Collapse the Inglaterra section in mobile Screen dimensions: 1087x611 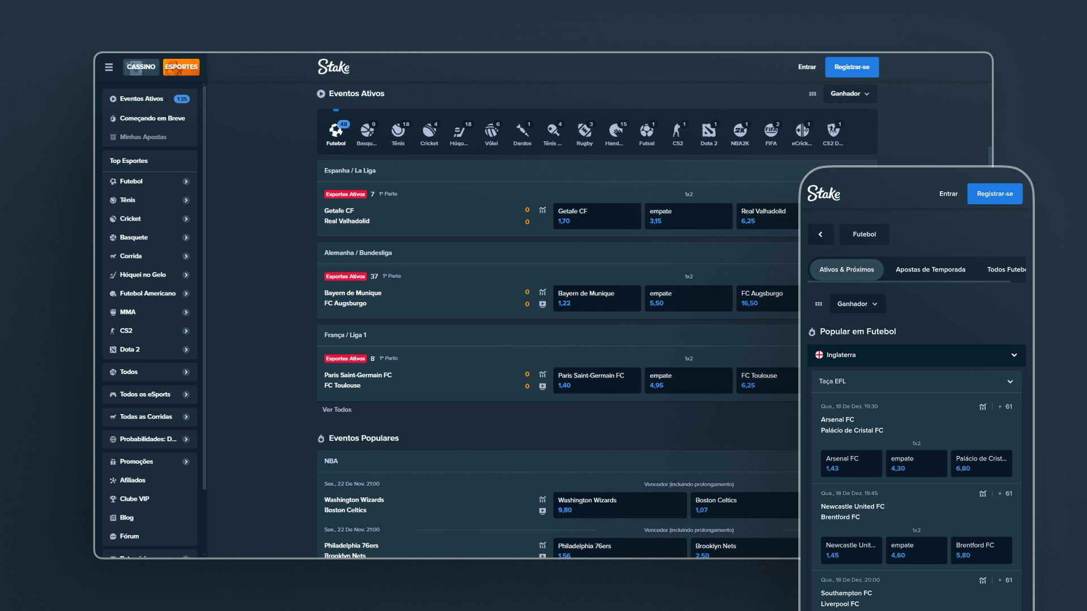click(1014, 355)
